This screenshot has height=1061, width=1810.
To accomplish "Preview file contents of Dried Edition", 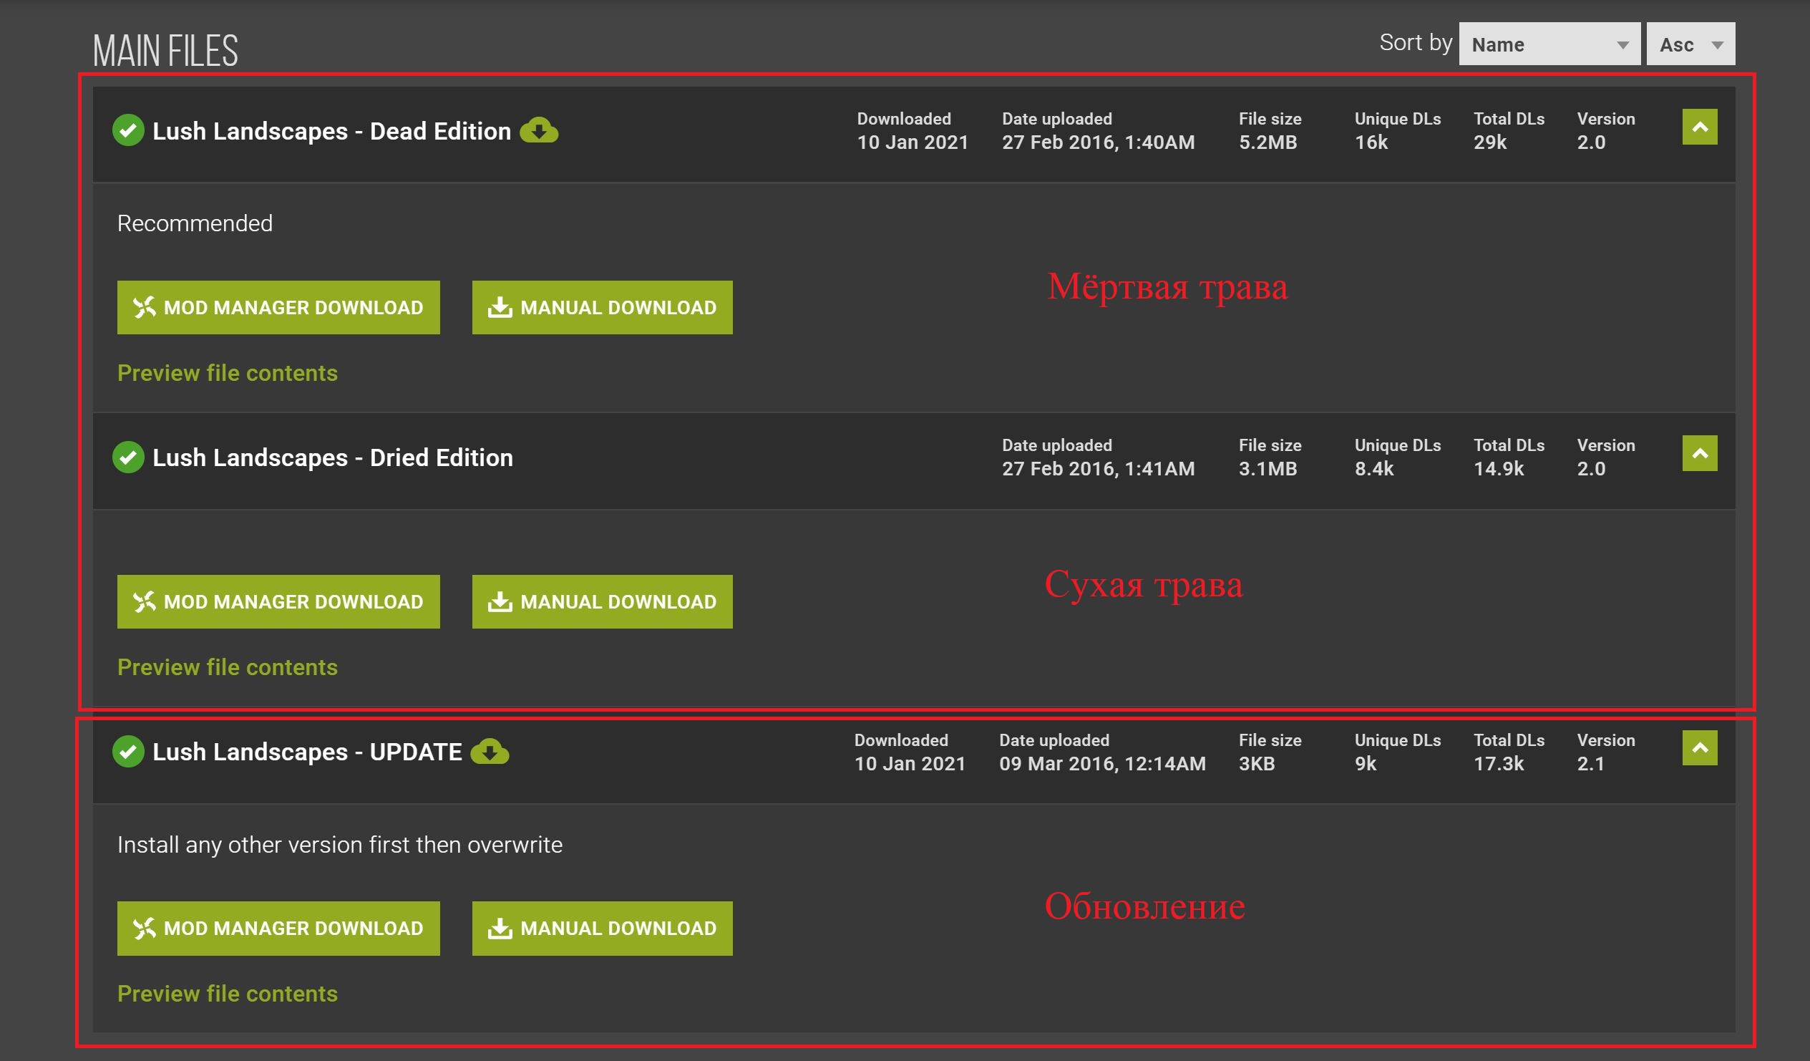I will click(x=227, y=667).
